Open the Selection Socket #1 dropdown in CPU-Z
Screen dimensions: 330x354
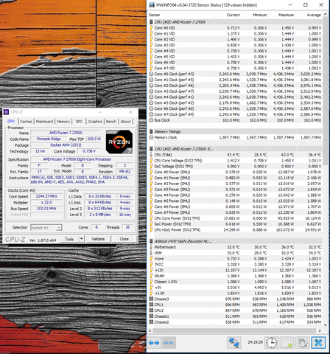click(x=46, y=228)
